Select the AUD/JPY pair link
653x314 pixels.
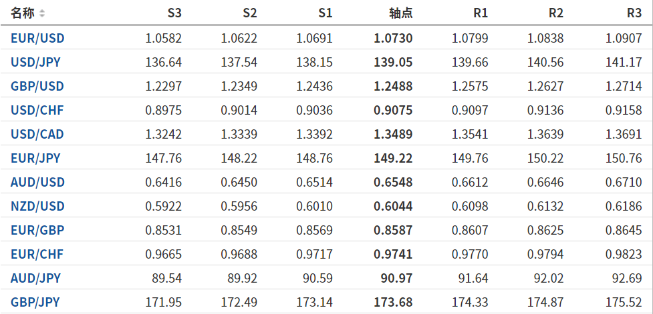coord(35,279)
